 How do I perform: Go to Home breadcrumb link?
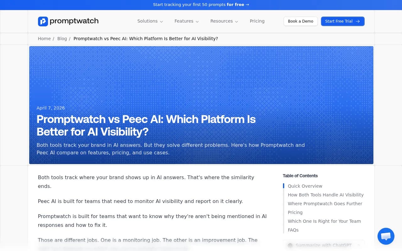tap(44, 39)
